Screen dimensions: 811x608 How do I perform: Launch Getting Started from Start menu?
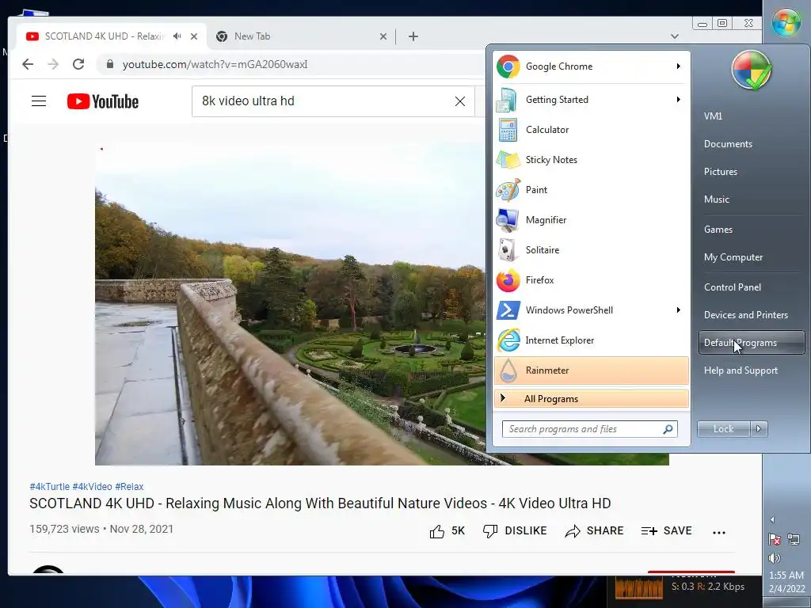(x=591, y=100)
